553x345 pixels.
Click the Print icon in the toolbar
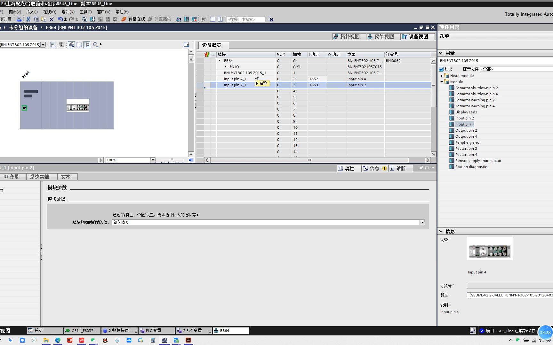[x=19, y=19]
